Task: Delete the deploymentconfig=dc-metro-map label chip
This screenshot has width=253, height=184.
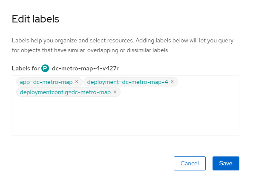Action: [115, 92]
